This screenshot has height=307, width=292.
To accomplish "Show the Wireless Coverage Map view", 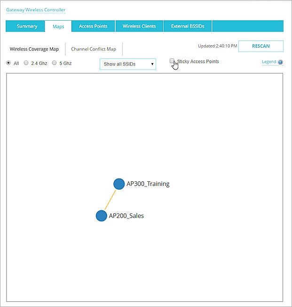I will tap(34, 49).
